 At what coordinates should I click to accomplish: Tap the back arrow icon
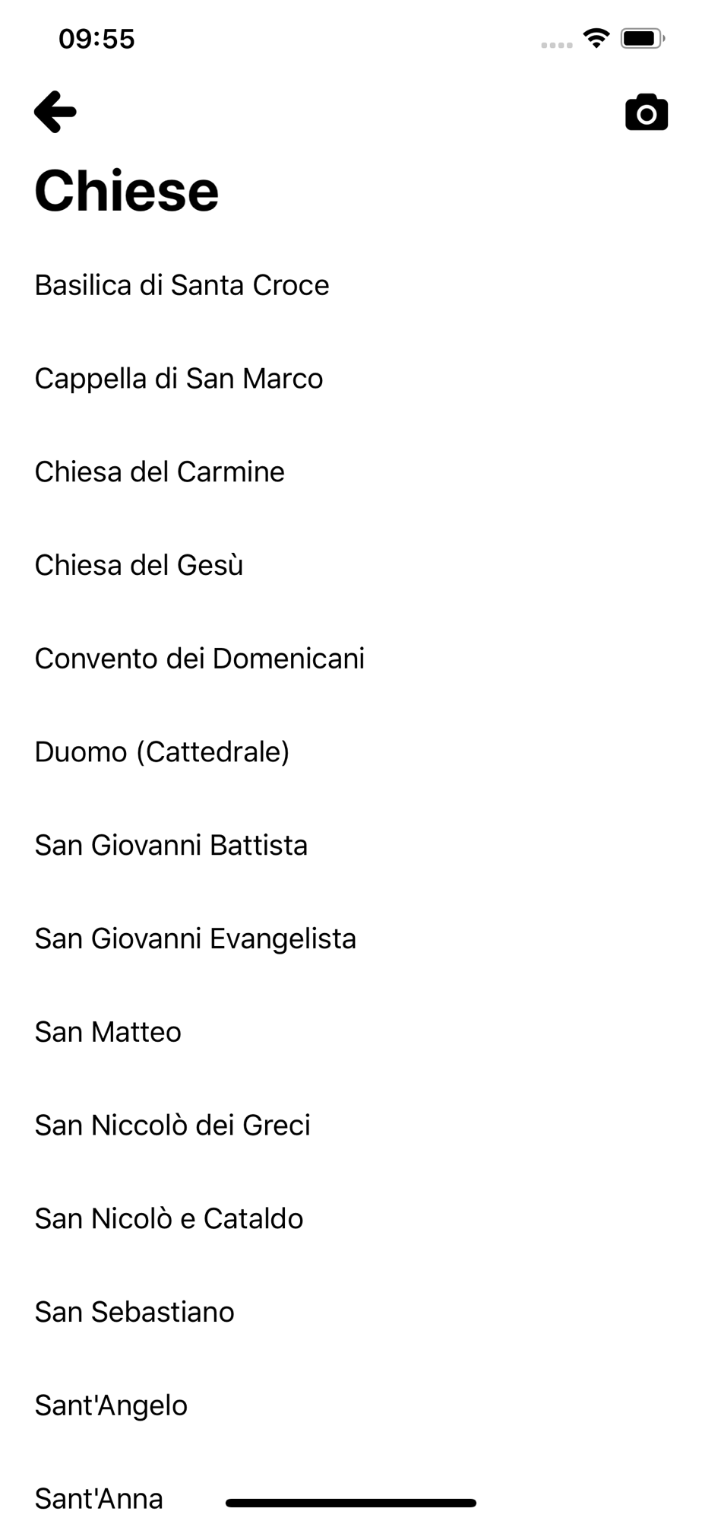pos(55,112)
